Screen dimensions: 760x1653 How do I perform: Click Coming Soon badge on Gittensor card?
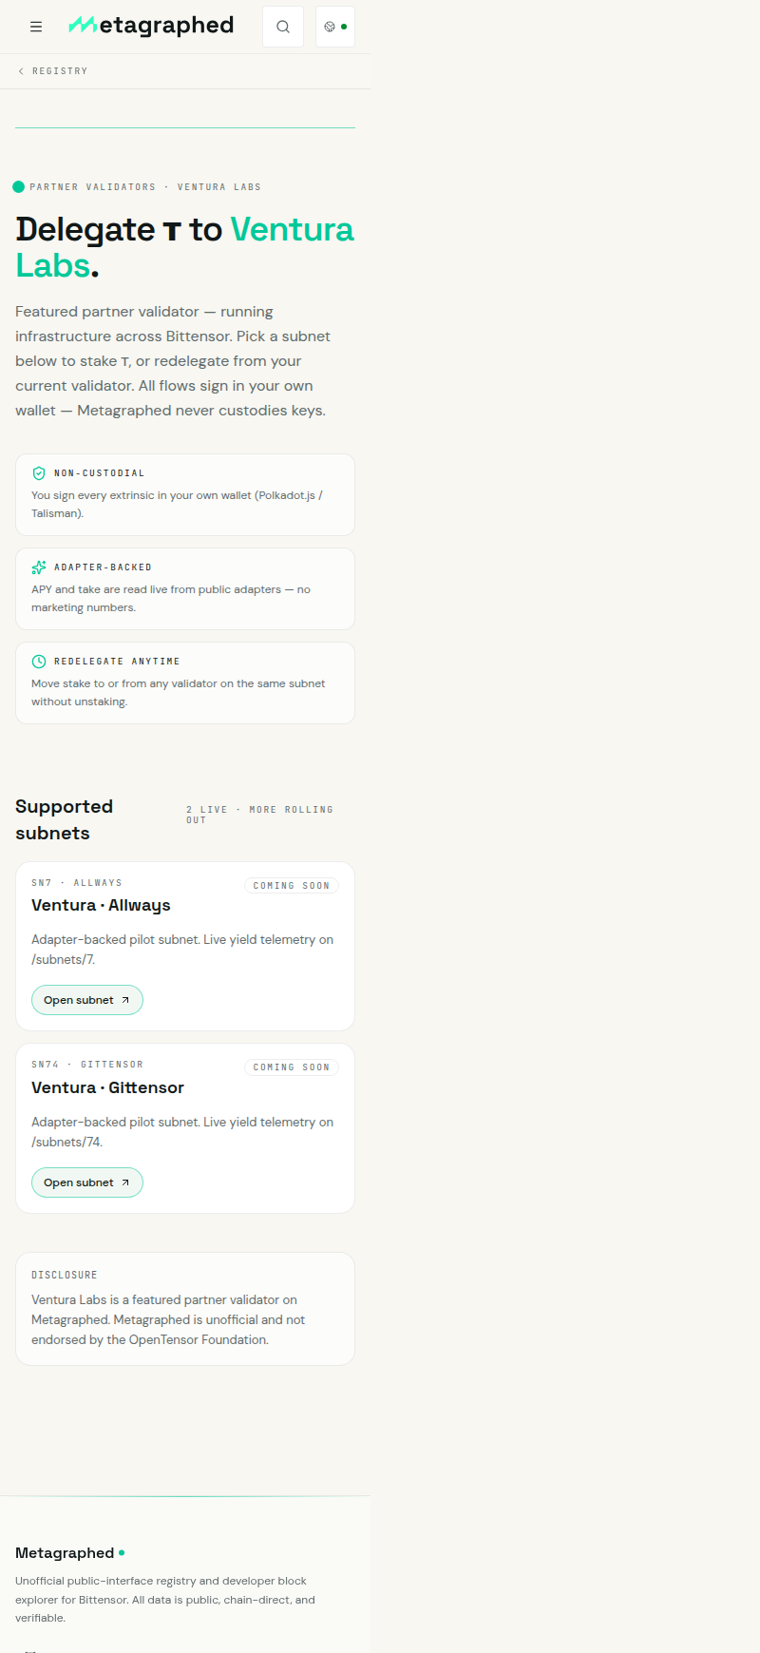292,1067
